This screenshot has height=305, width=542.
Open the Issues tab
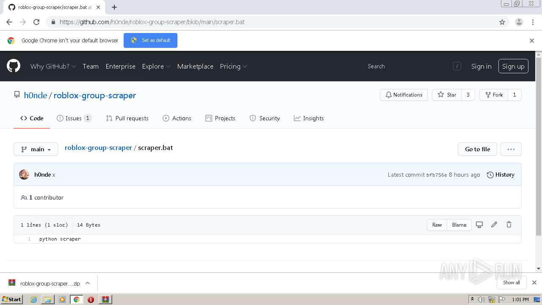point(74,118)
